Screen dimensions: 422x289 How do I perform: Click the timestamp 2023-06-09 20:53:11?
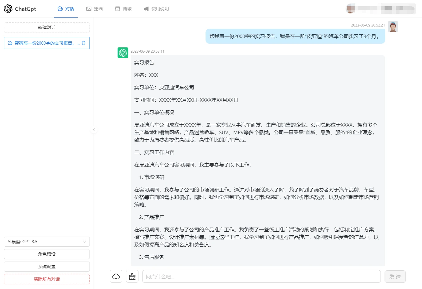147,51
